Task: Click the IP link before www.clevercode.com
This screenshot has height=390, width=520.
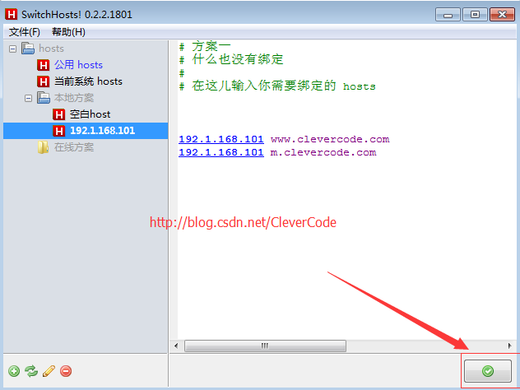Action: pos(221,139)
